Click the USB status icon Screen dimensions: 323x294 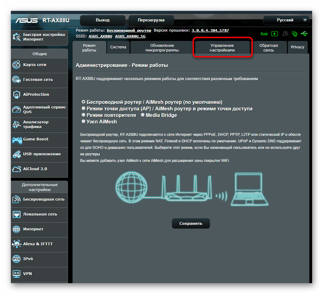click(304, 34)
